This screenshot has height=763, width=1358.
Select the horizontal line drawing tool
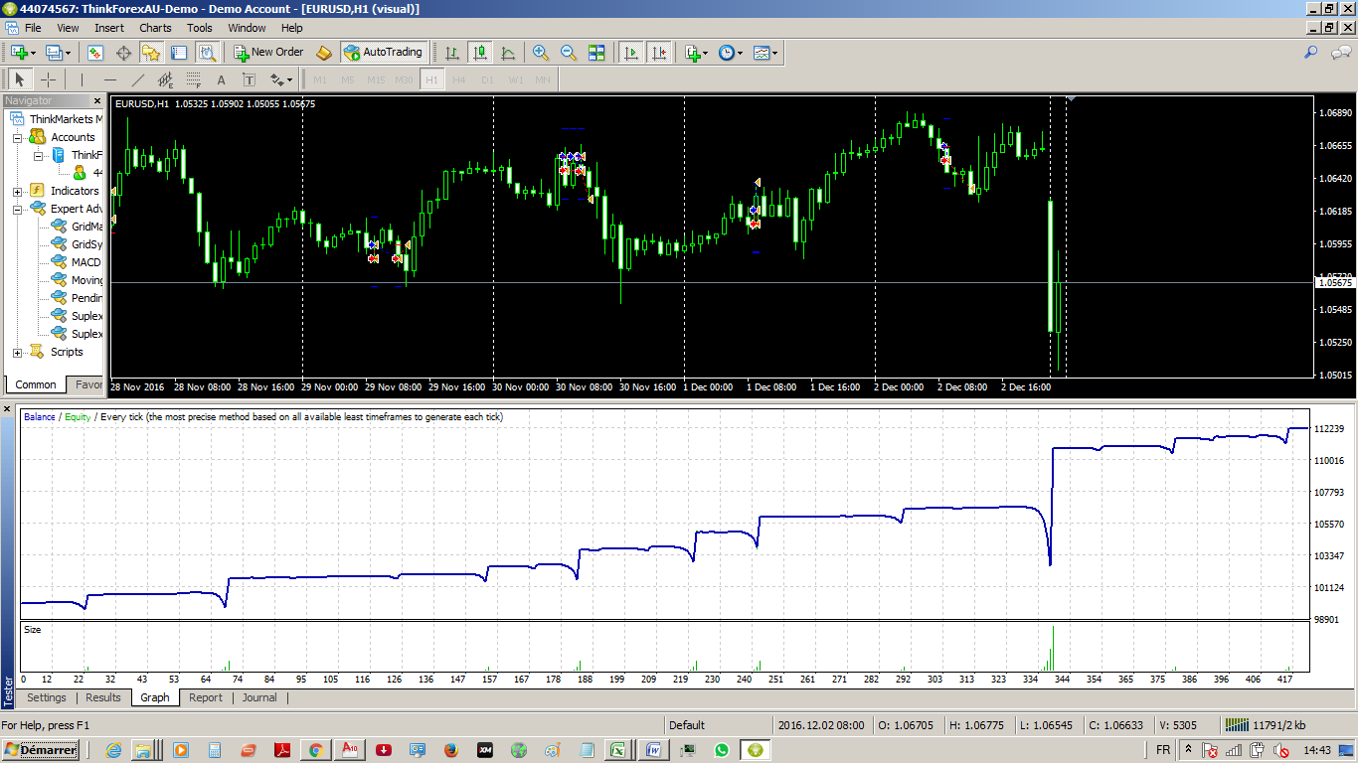tap(110, 79)
